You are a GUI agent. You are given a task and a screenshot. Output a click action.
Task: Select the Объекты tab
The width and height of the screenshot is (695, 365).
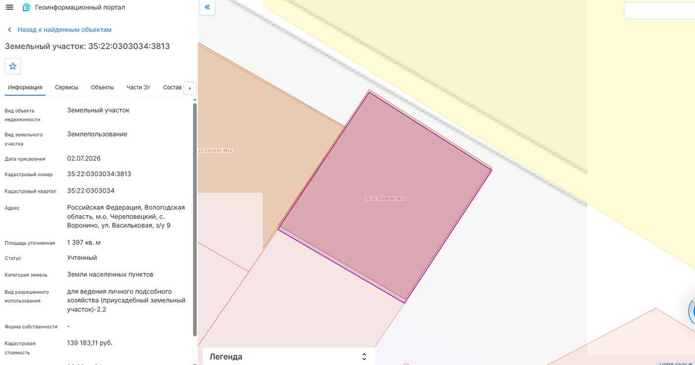(x=103, y=87)
